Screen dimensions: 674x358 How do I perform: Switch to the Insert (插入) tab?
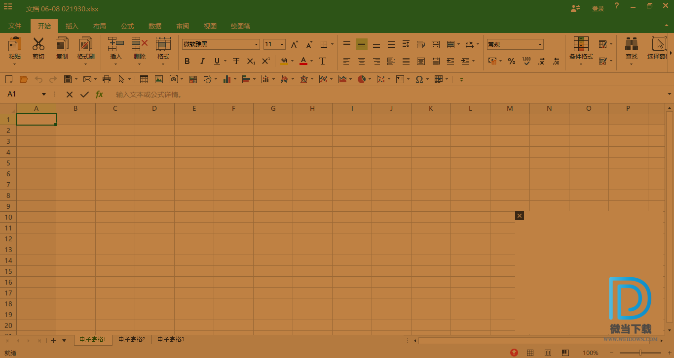point(72,26)
